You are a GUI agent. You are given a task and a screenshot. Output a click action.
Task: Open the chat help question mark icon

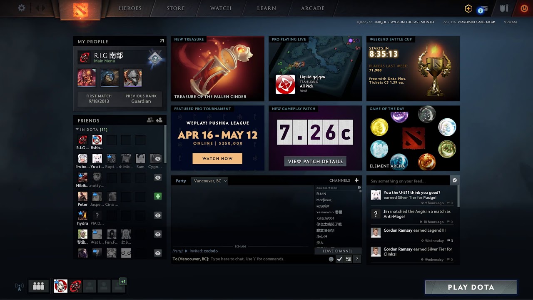[357, 259]
